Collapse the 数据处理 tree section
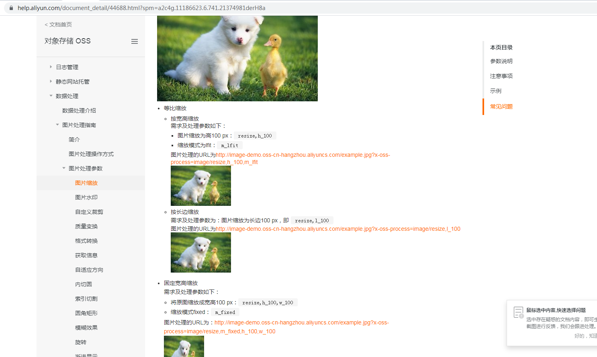Viewport: 597px width, 357px height. tap(51, 96)
